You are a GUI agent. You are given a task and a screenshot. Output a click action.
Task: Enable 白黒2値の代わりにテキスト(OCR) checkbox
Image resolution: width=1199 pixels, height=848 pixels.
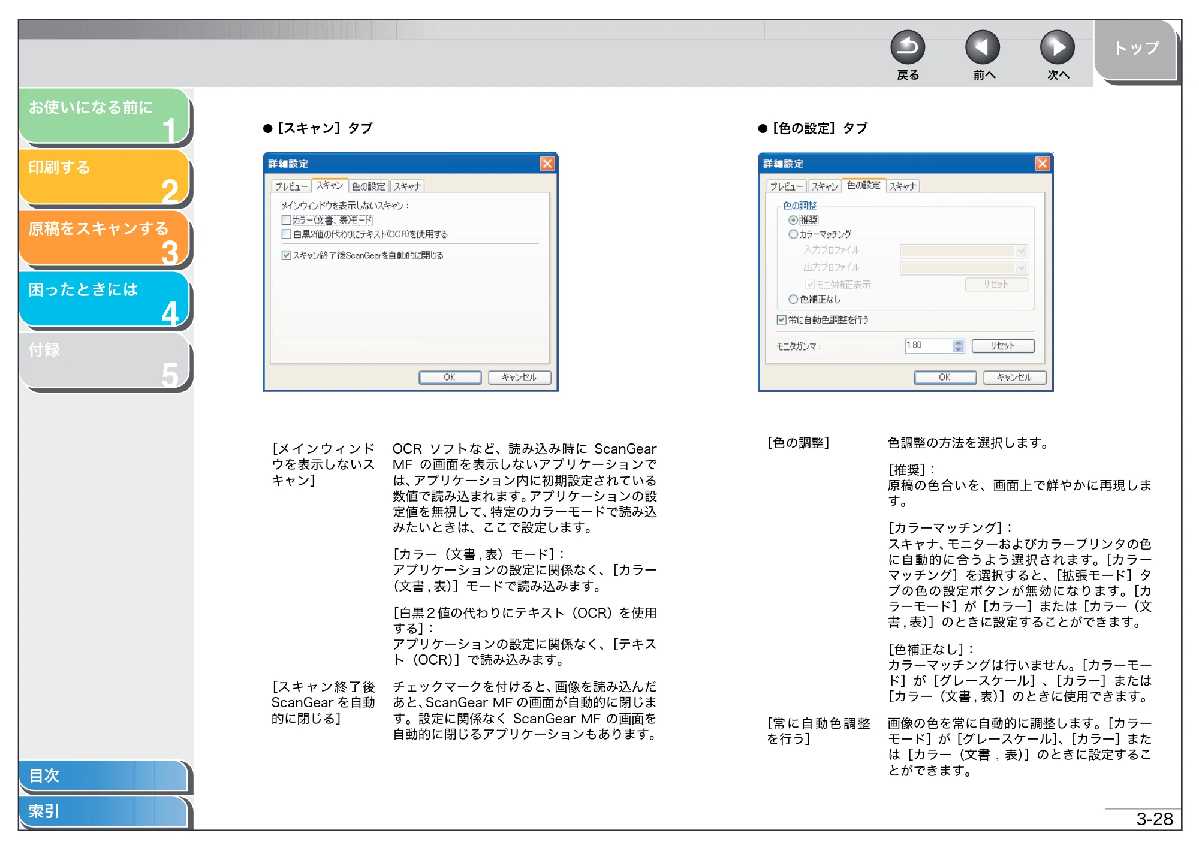[x=287, y=234]
